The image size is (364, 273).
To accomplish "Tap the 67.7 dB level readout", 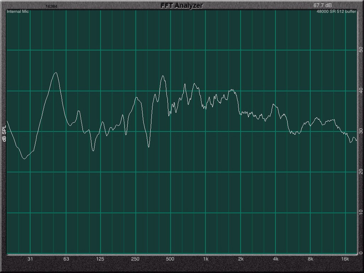I will (x=322, y=5).
